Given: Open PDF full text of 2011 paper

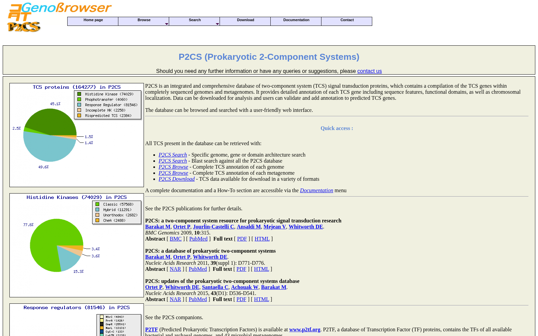Looking at the screenshot, I should click(241, 269).
